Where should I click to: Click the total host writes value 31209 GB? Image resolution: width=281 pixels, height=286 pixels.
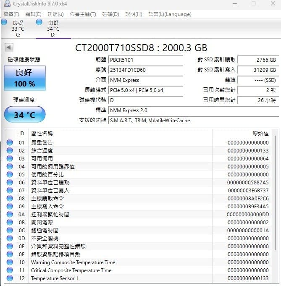(x=258, y=70)
